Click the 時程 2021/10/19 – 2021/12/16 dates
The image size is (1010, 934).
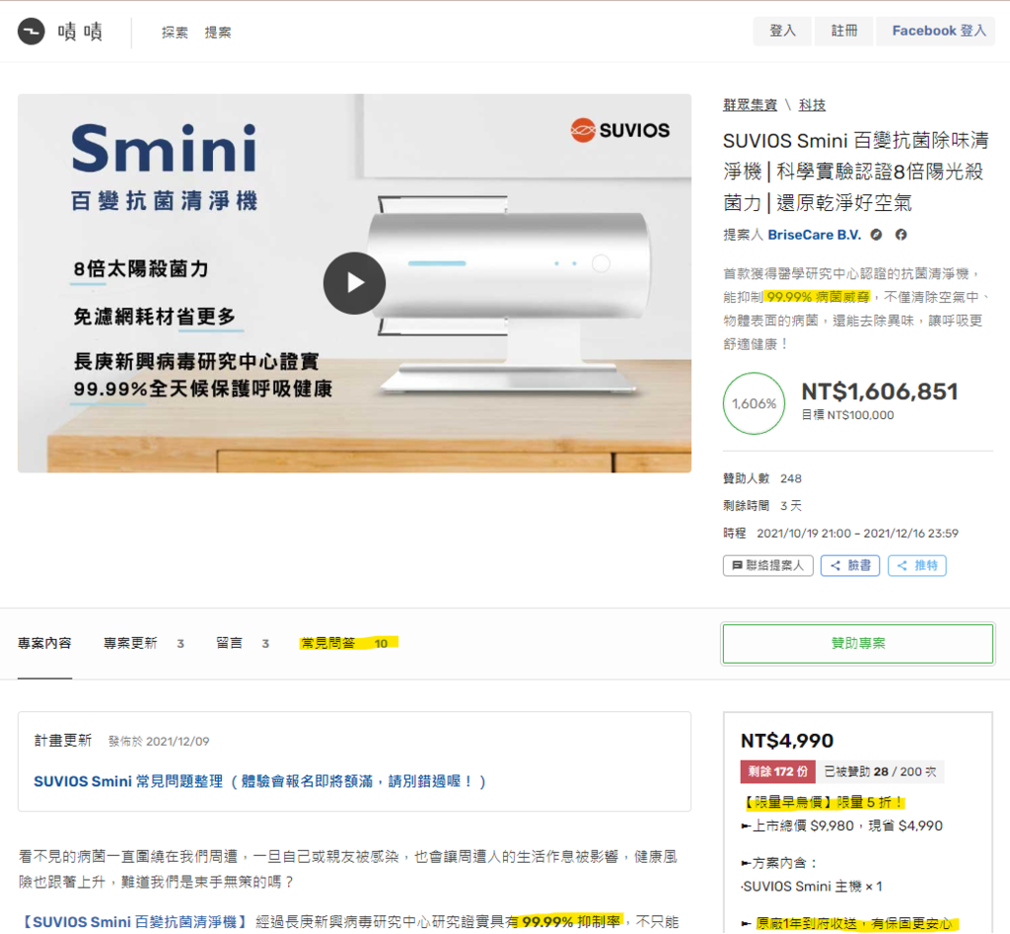(840, 534)
